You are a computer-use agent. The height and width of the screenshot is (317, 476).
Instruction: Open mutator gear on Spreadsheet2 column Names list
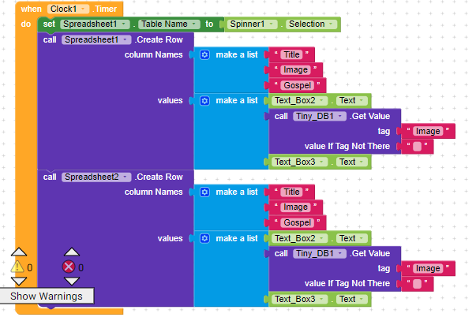[x=204, y=192]
